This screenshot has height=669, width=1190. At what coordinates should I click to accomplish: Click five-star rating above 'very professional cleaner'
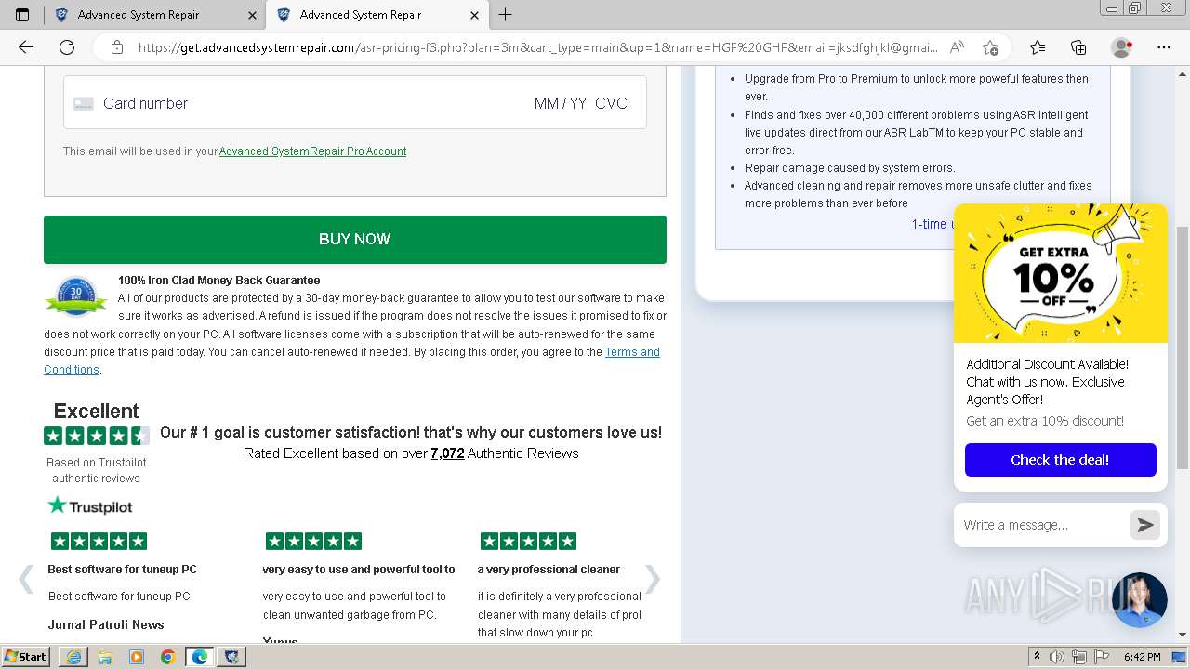528,541
